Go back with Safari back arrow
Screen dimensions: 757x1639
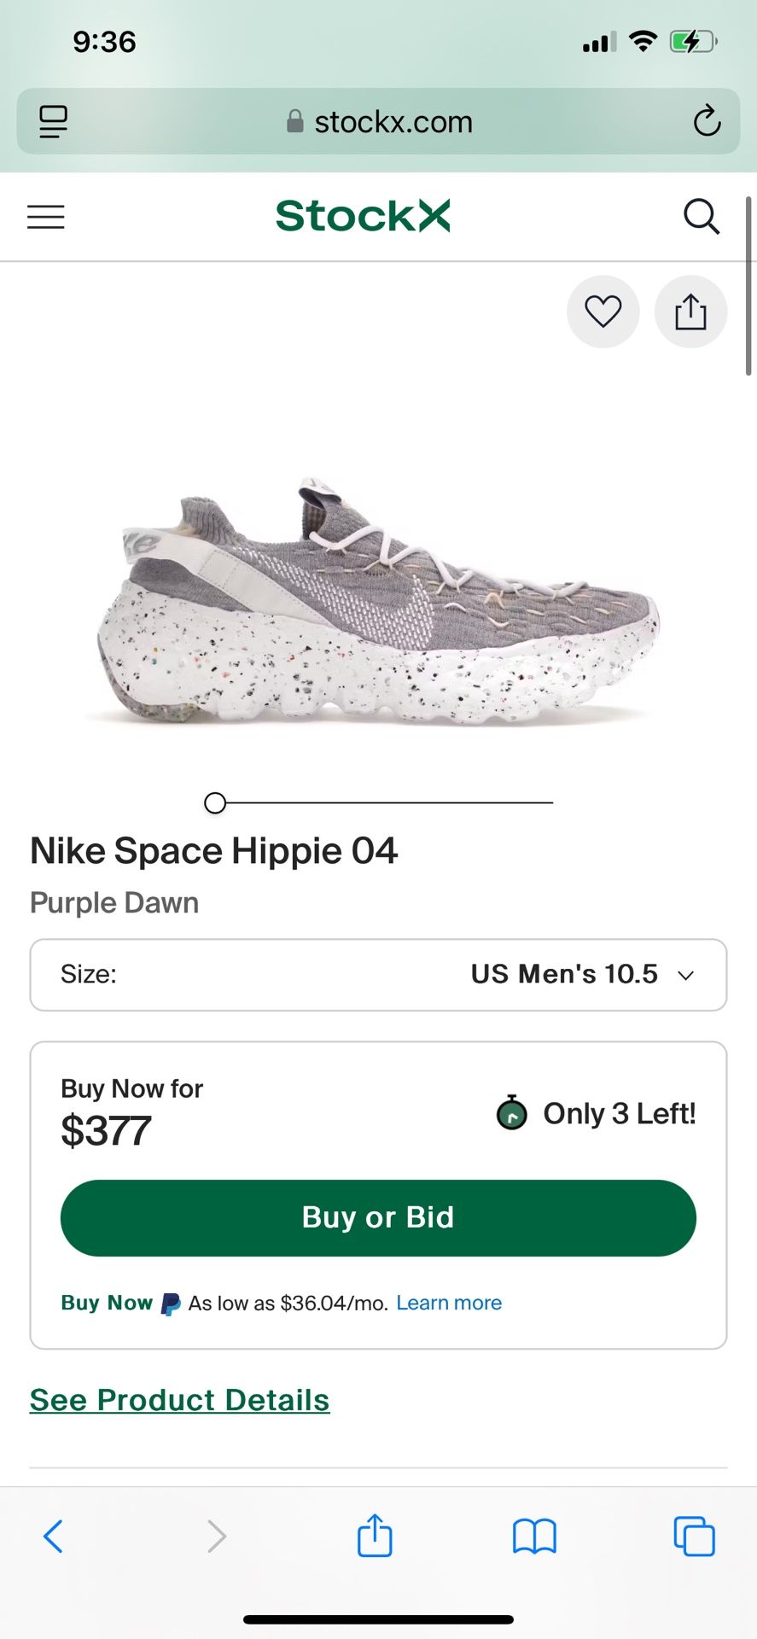click(x=53, y=1536)
